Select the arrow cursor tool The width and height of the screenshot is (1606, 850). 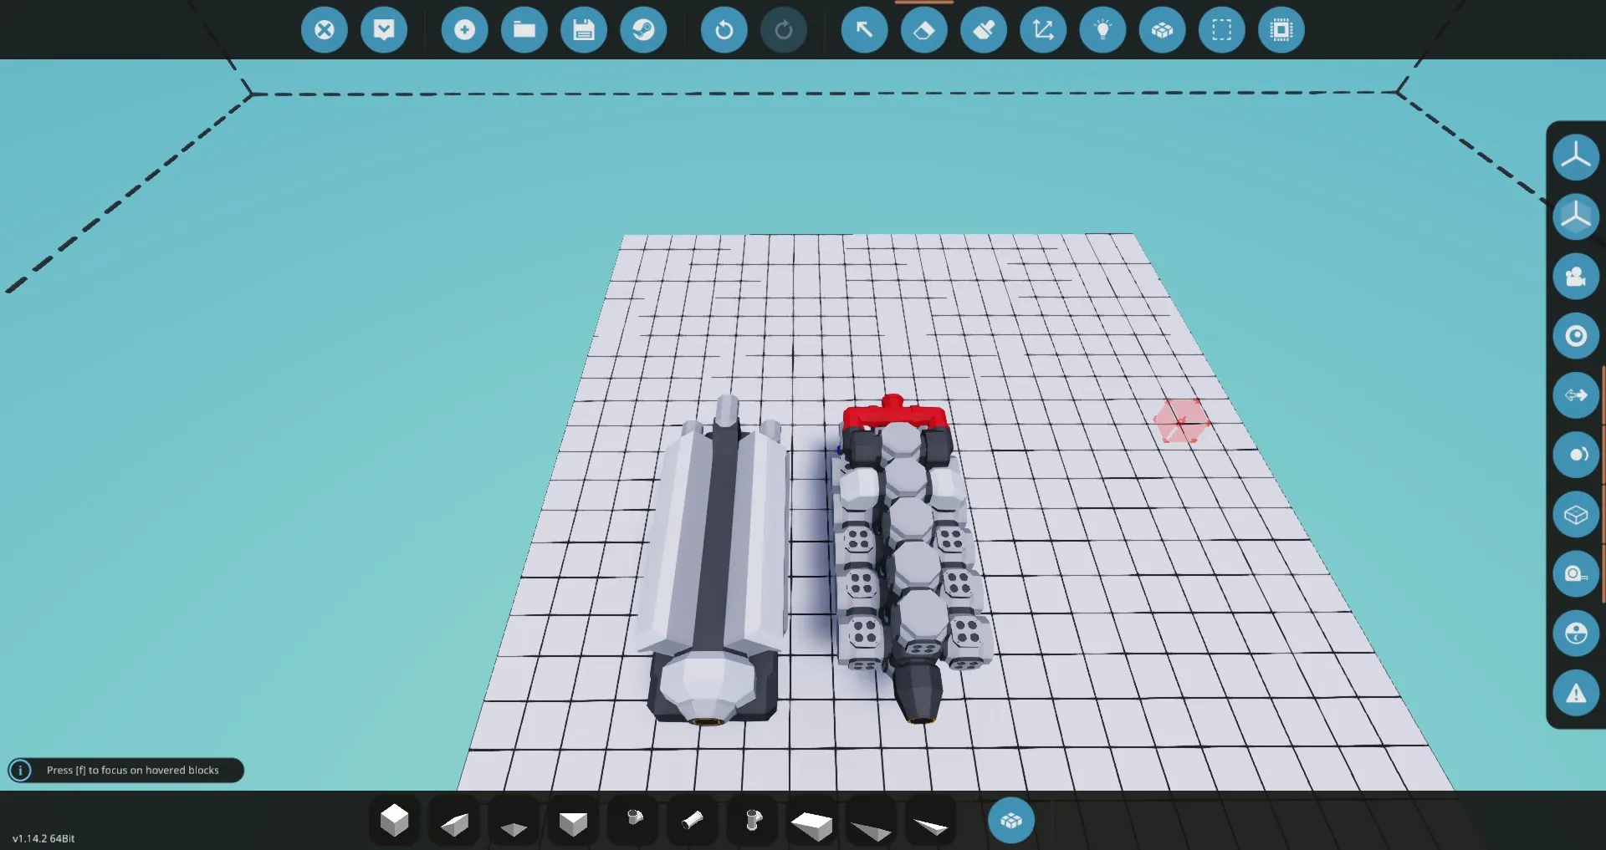click(864, 30)
